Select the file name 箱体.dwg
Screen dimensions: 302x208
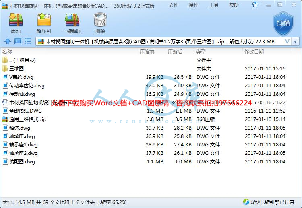(x=20, y=128)
